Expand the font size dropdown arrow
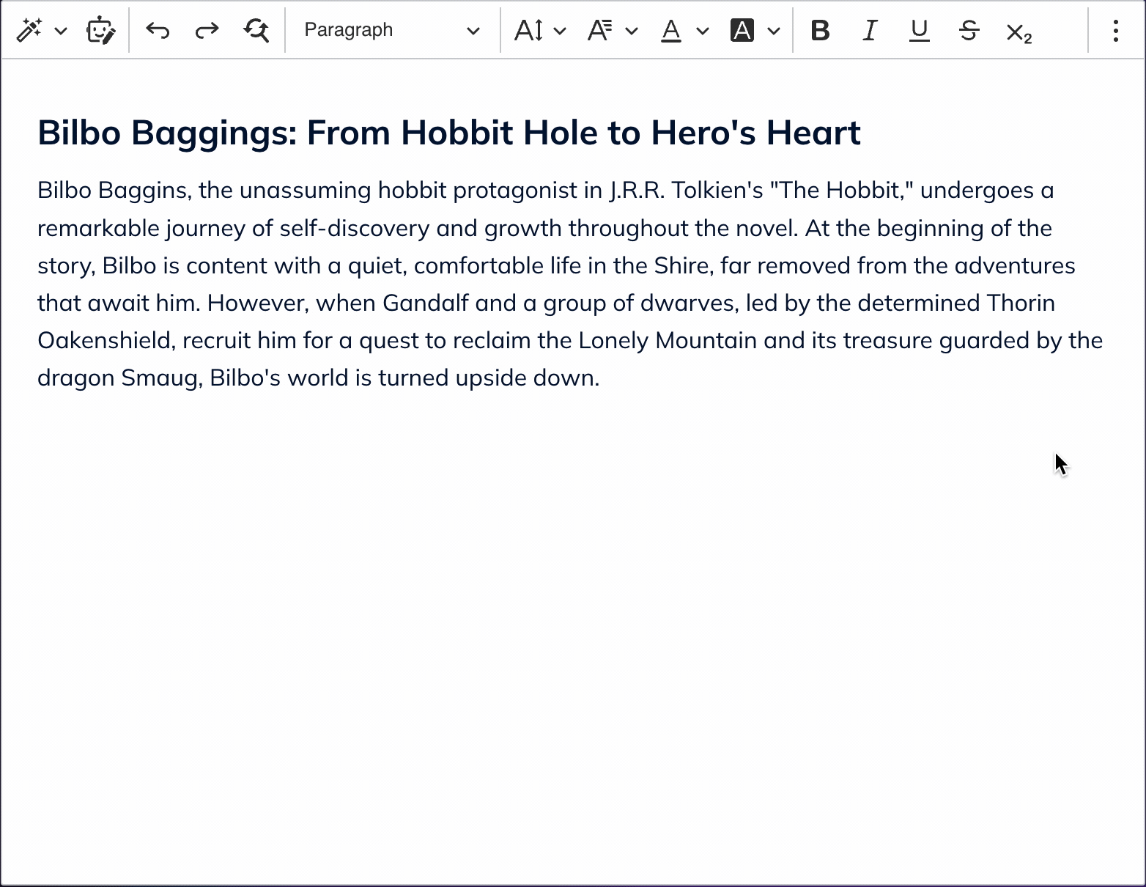This screenshot has width=1146, height=887. 561,31
